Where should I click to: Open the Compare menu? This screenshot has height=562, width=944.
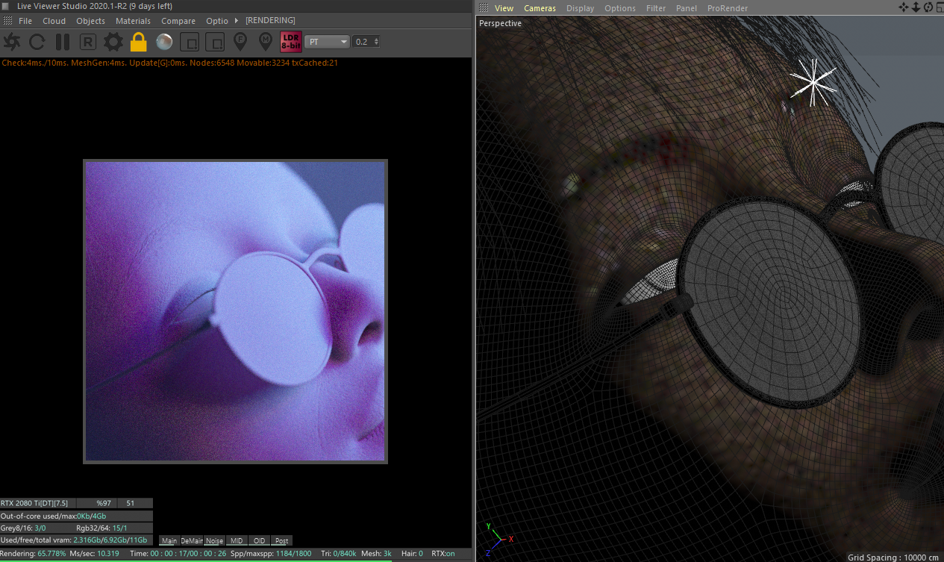point(178,21)
